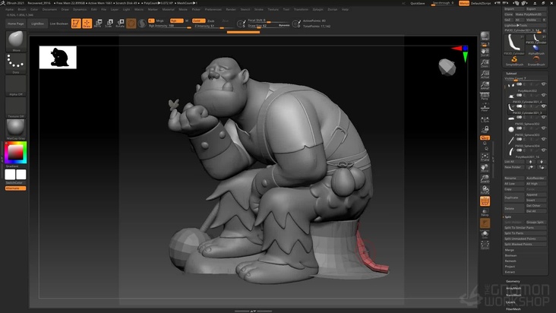
Task: Expand the Geometry palette section
Action: pyautogui.click(x=513, y=281)
